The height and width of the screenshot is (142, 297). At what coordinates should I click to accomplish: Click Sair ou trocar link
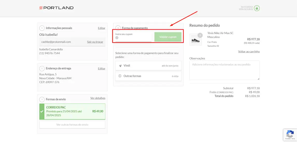[95, 42]
